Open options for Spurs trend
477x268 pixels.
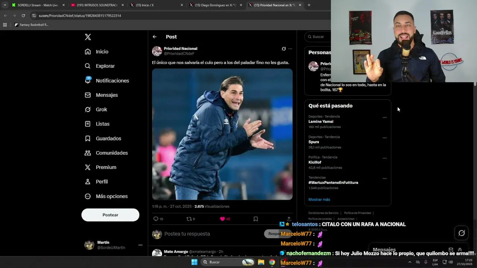[x=385, y=138]
